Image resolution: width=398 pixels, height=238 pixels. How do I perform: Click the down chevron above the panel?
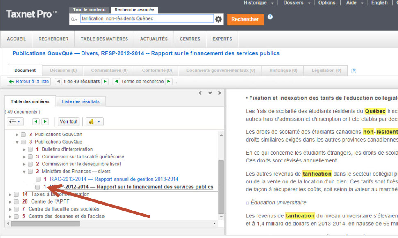pos(210,93)
